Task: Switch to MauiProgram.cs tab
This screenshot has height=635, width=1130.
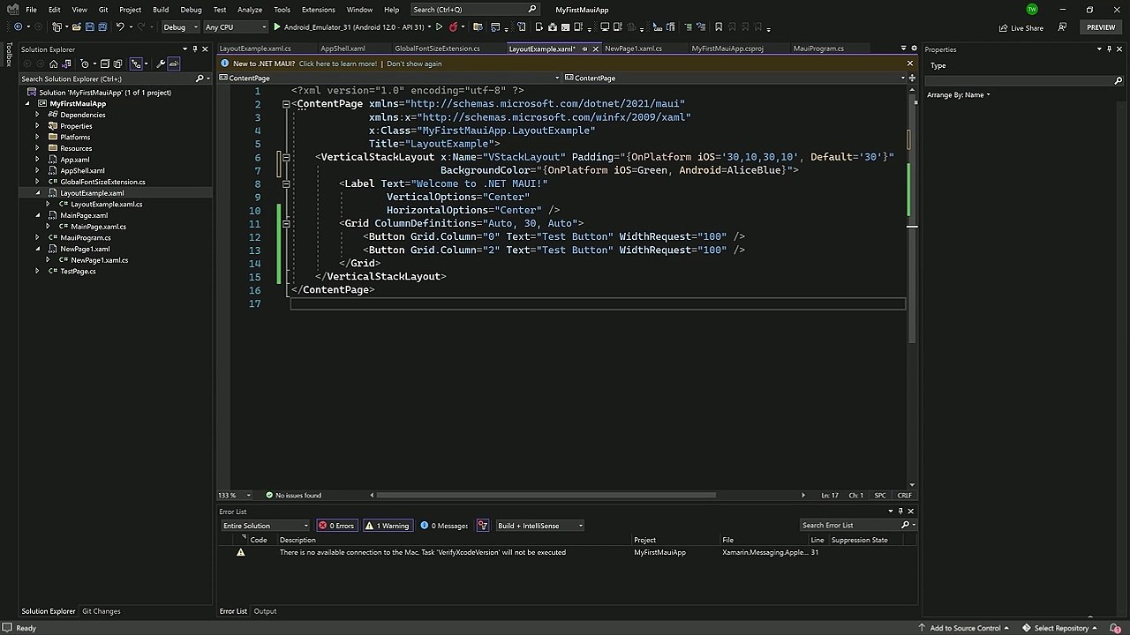Action: pos(818,49)
